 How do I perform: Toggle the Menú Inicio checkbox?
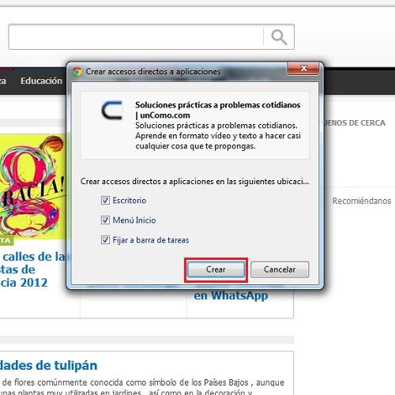105,220
